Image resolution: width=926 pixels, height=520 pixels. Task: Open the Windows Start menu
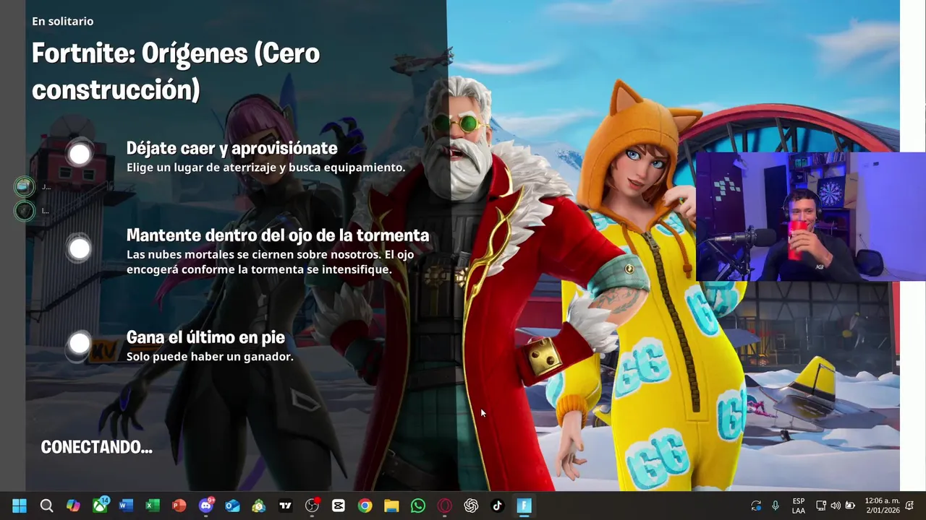tap(20, 506)
